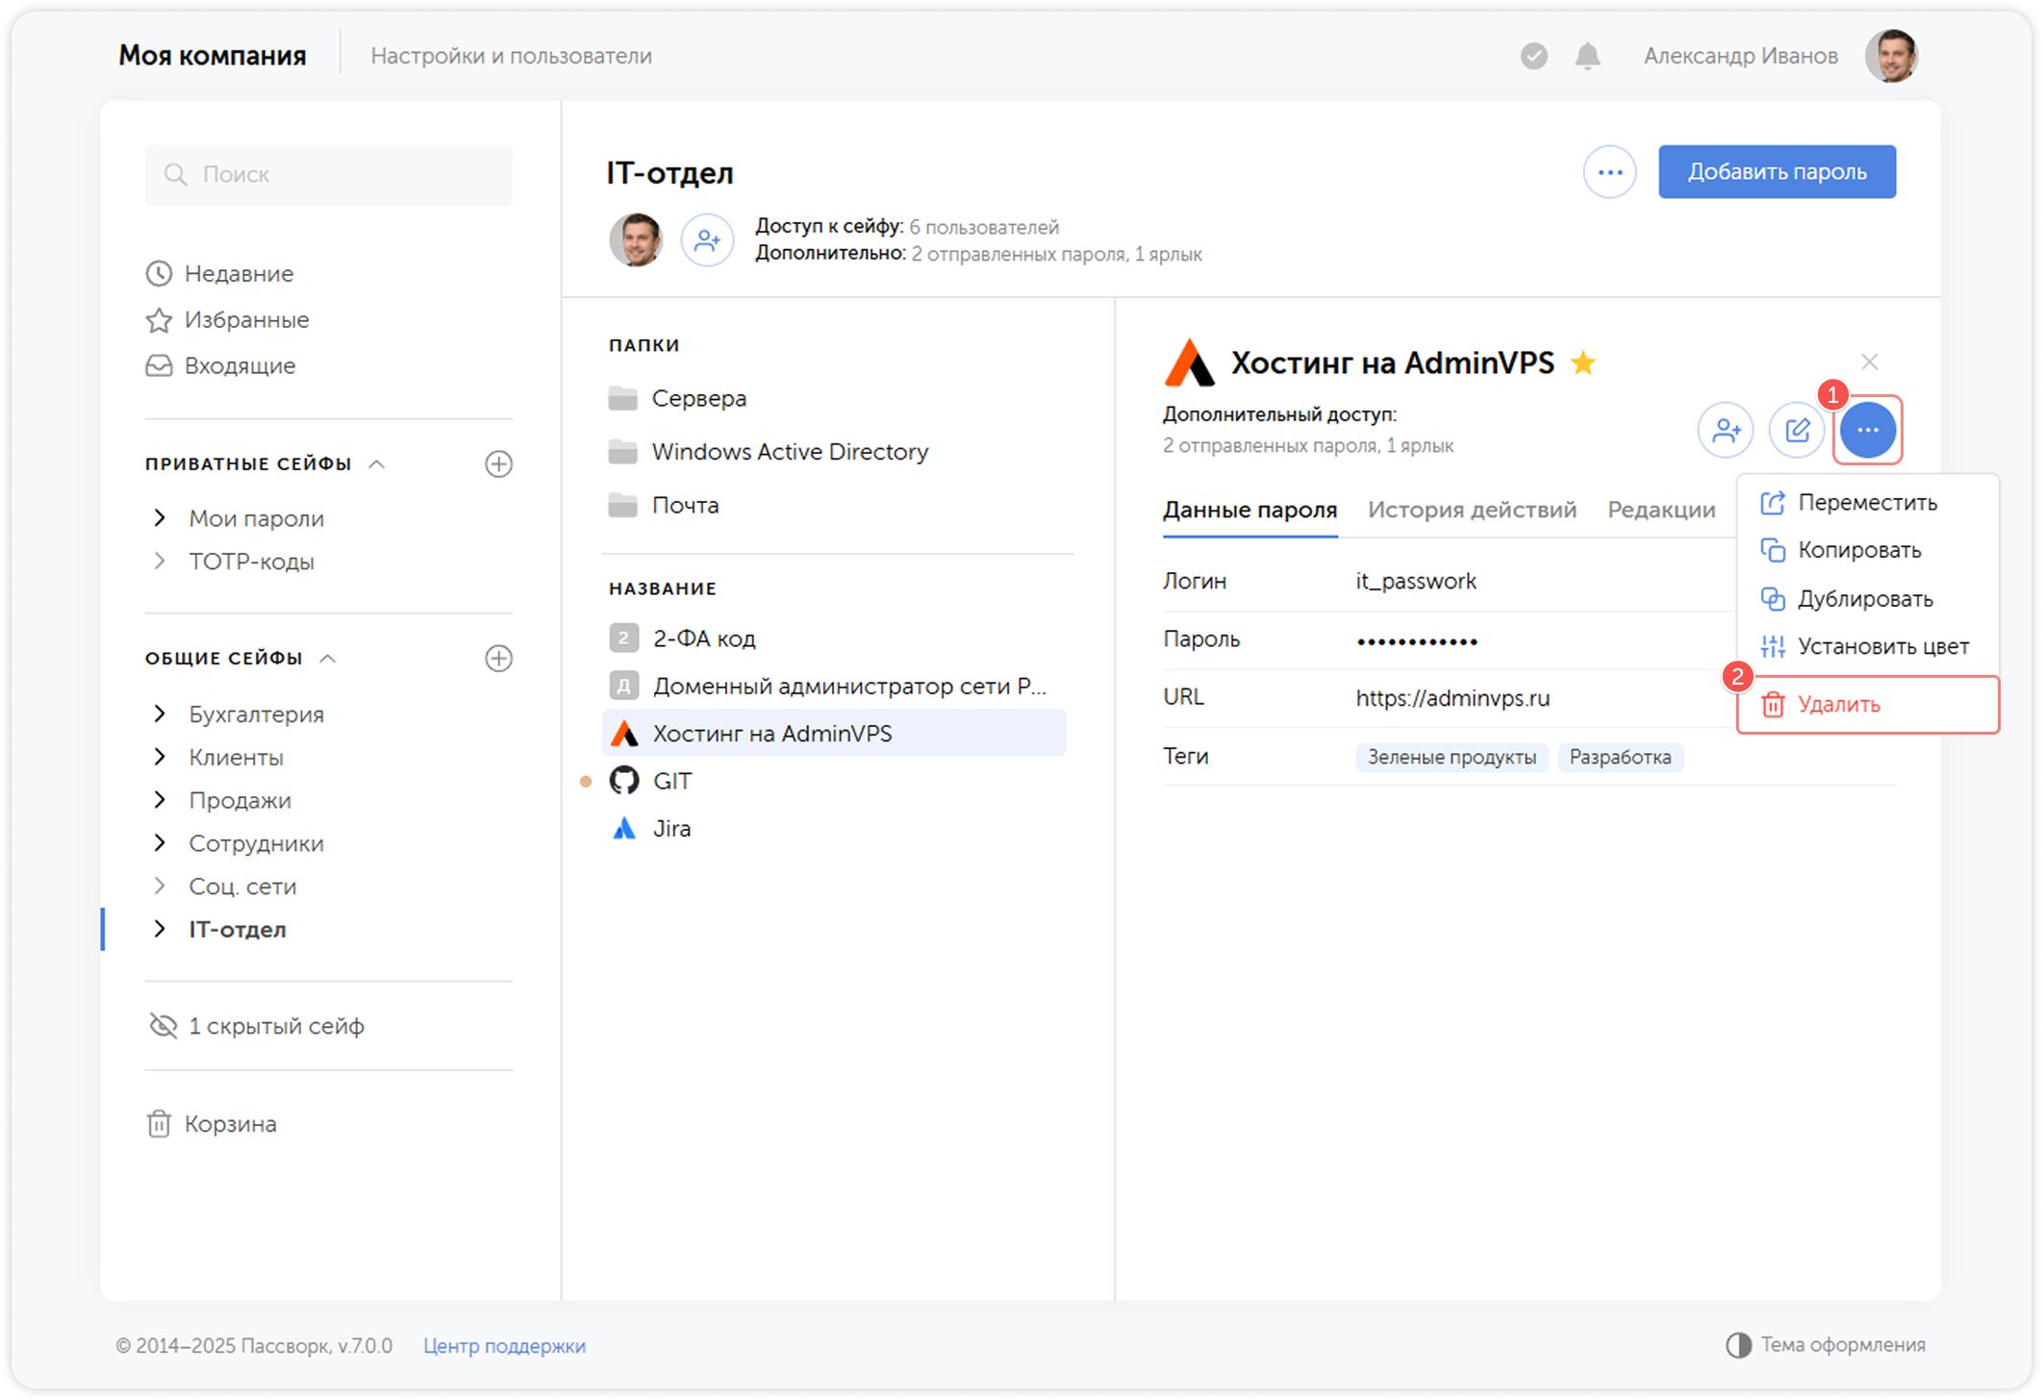Add a new private safe
2043x1400 pixels.
click(498, 464)
